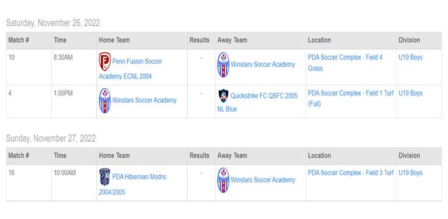
Task: Click the results dash for match 10
Action: (x=201, y=58)
